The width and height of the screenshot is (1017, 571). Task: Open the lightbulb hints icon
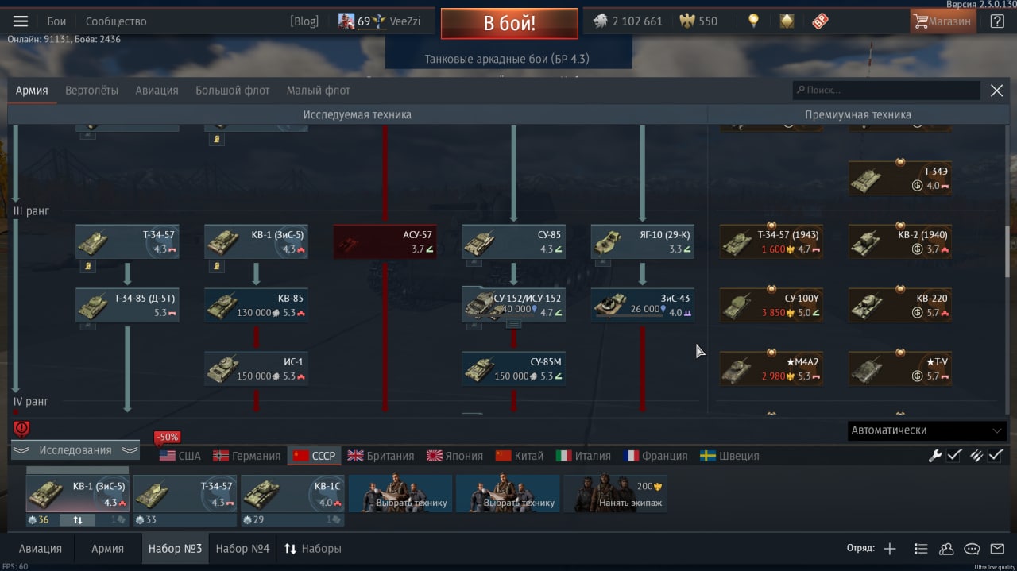(753, 21)
